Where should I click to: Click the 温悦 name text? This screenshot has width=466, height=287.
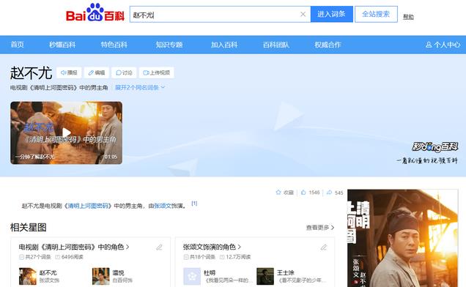tap(118, 272)
